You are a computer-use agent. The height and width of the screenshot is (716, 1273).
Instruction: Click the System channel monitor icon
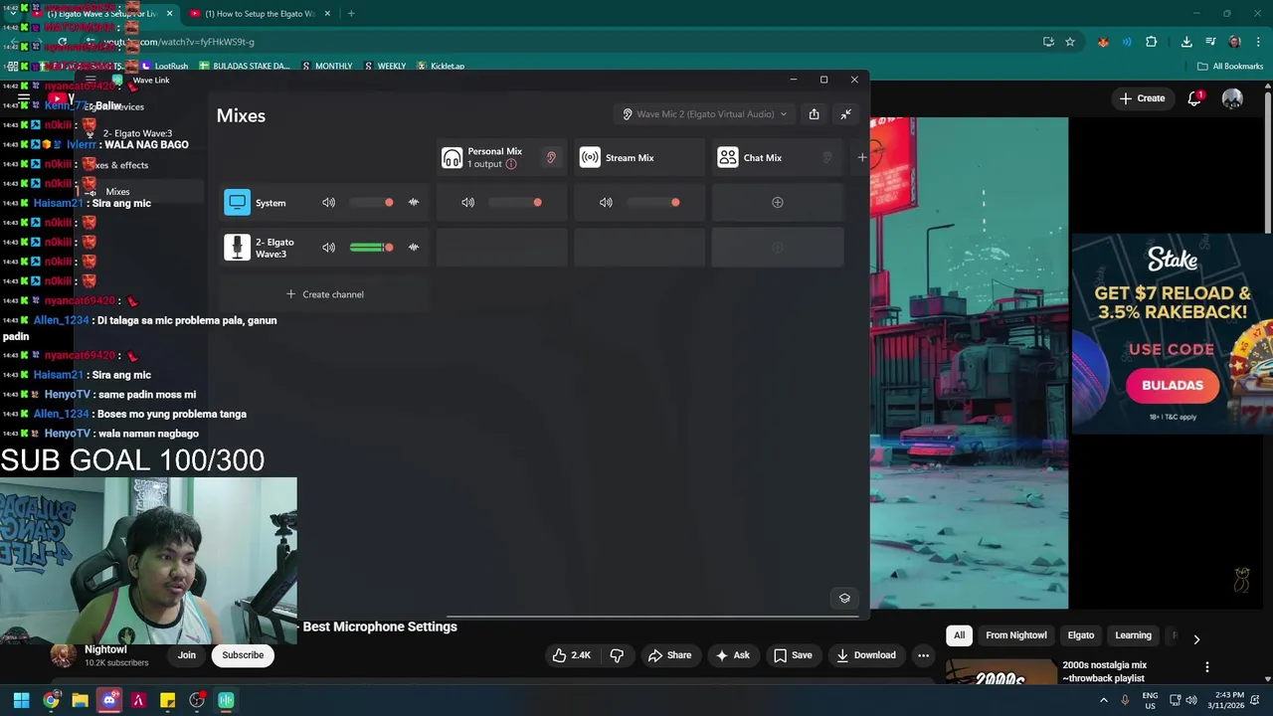(x=237, y=203)
